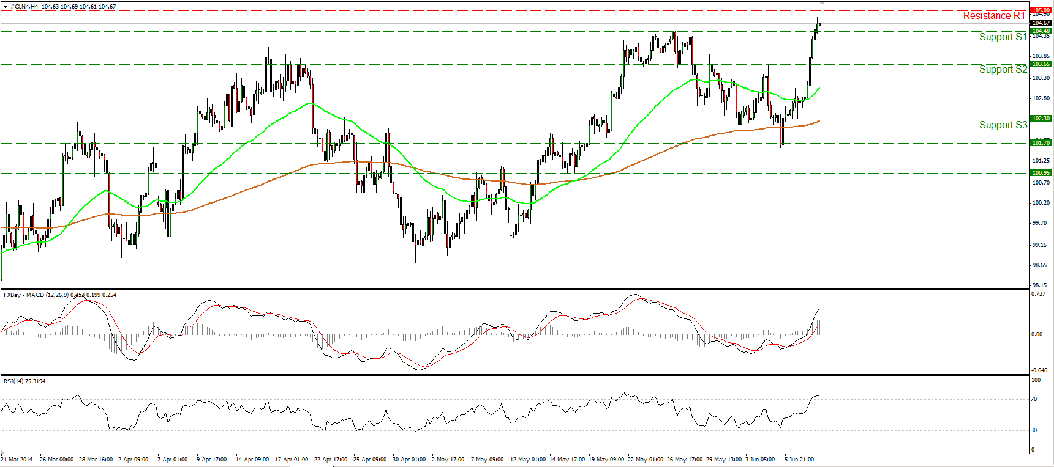Click the 26 Mar 00:00 time axis label

point(56,460)
